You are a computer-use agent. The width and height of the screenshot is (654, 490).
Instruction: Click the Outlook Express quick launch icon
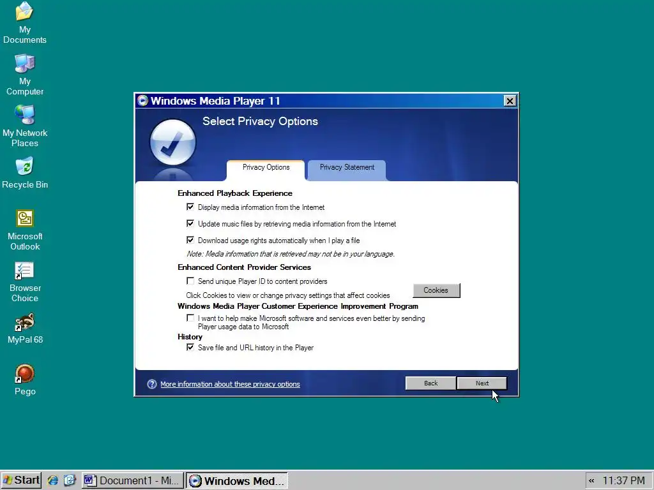[70, 480]
